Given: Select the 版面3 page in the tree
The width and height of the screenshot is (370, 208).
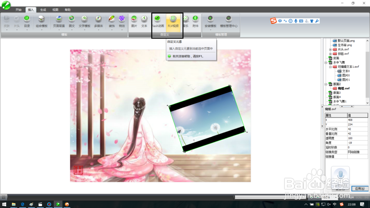Looking at the screenshot, I should coord(337,93).
